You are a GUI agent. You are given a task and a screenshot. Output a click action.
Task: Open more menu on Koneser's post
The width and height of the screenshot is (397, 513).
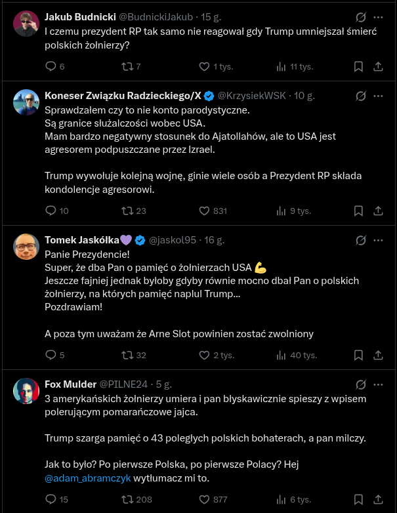click(x=378, y=96)
